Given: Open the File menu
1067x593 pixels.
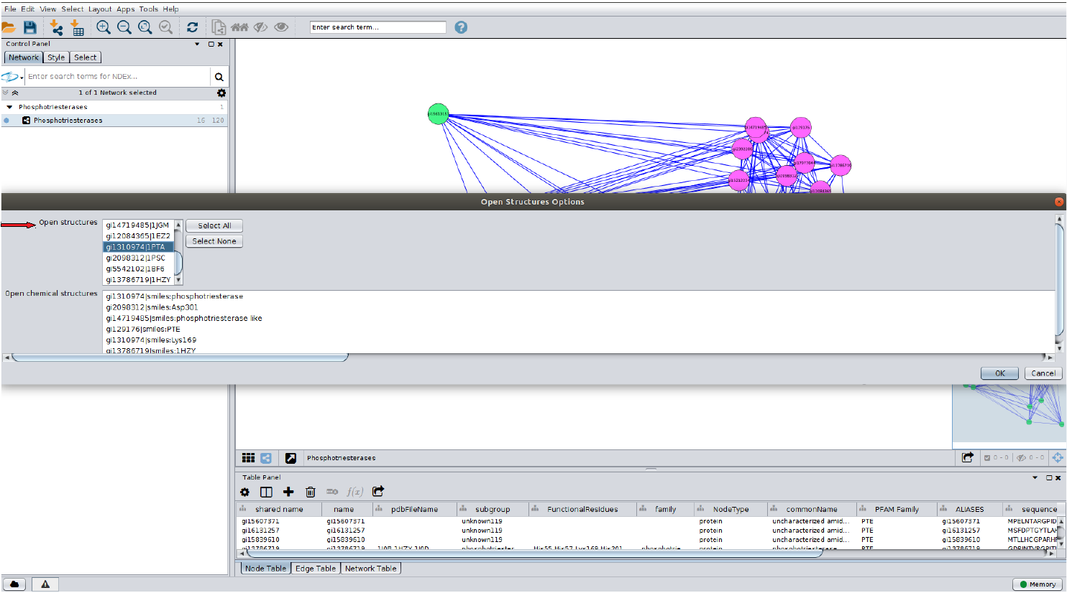Looking at the screenshot, I should (10, 9).
